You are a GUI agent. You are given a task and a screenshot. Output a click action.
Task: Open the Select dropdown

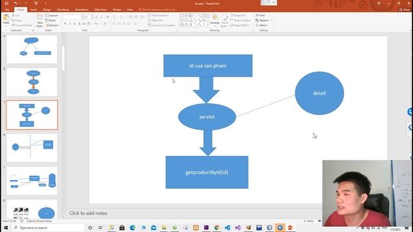pyautogui.click(x=262, y=25)
